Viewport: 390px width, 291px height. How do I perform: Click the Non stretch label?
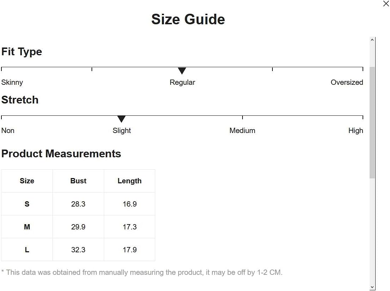(8, 131)
